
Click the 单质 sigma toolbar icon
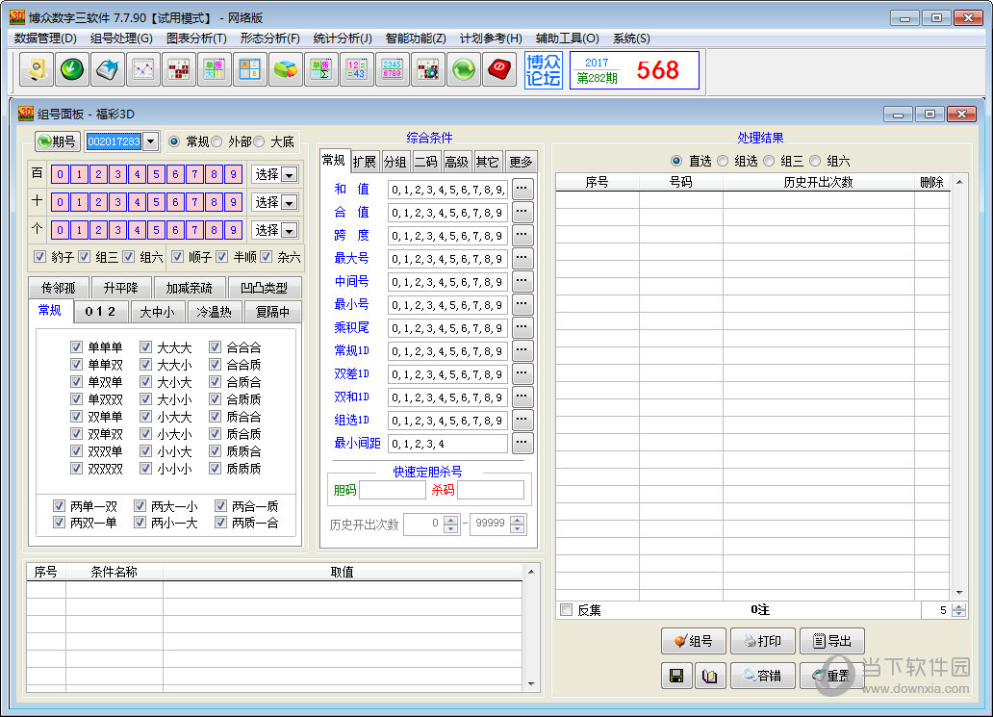click(x=321, y=69)
